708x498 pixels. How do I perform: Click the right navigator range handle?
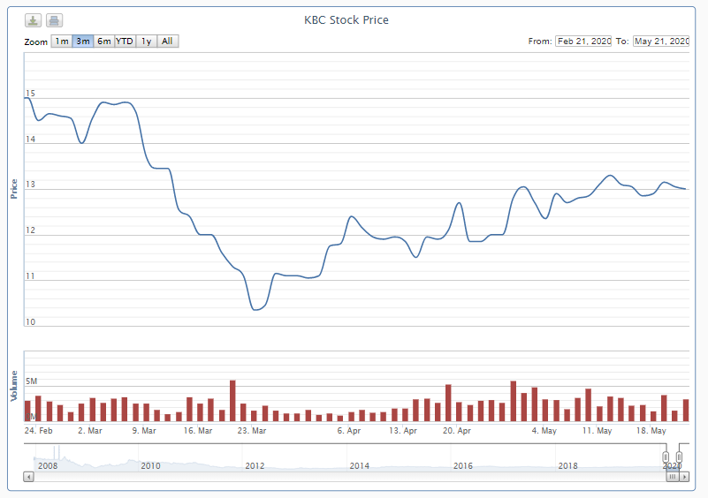point(679,457)
